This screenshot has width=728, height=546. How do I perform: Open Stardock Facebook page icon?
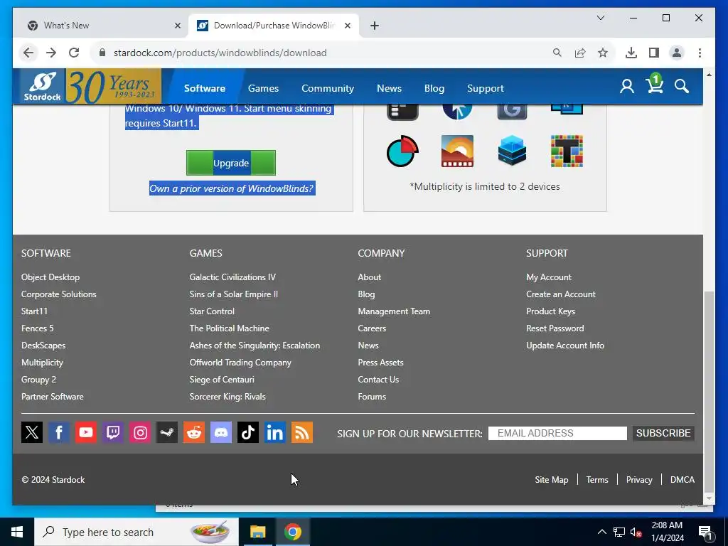click(59, 432)
